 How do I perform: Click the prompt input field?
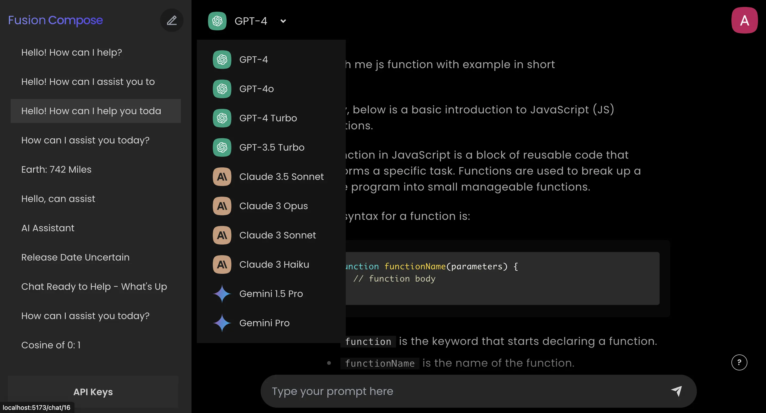point(464,391)
